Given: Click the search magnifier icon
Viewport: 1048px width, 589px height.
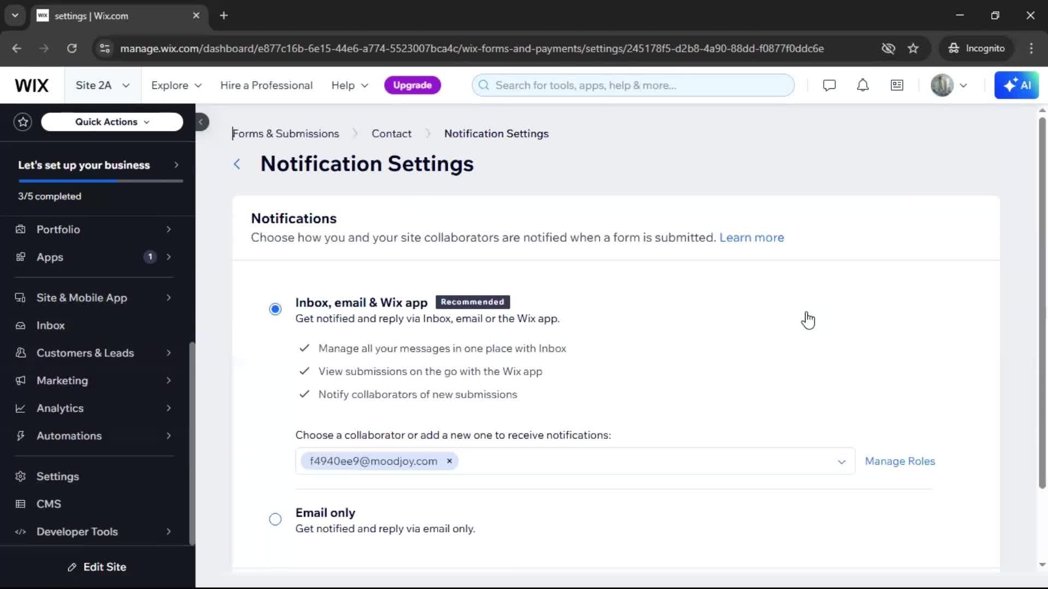Looking at the screenshot, I should pyautogui.click(x=484, y=86).
